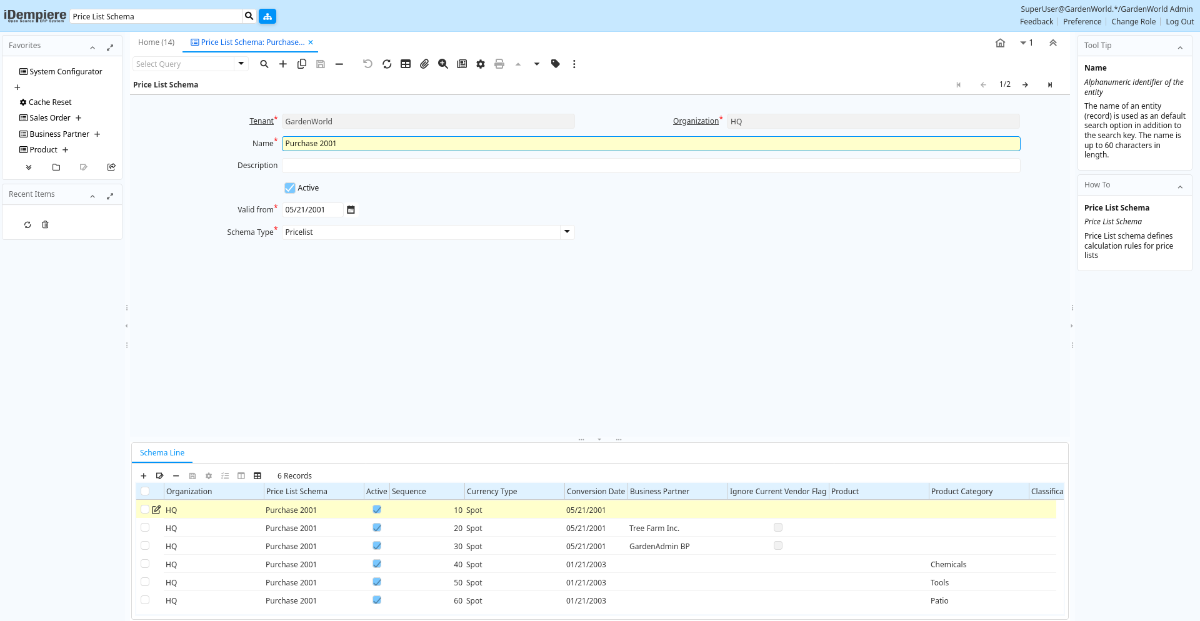The height and width of the screenshot is (621, 1200).
Task: Collapse the Favorites panel
Action: [x=92, y=47]
